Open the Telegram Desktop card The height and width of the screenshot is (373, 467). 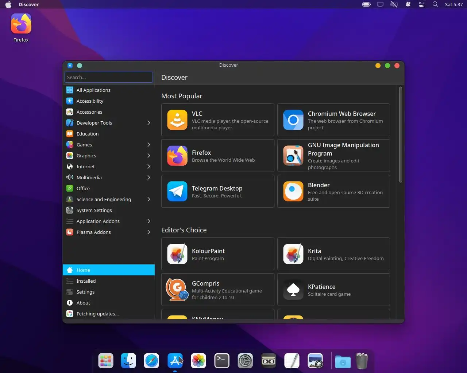pyautogui.click(x=218, y=191)
